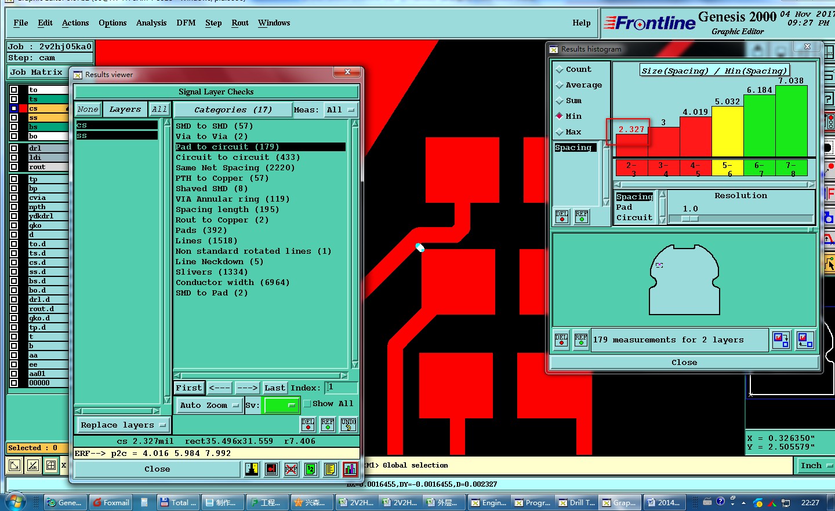Click the red screen icon in Results viewer

pos(271,469)
